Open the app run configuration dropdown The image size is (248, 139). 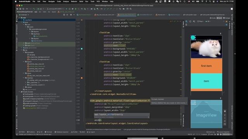[x=41, y=9]
